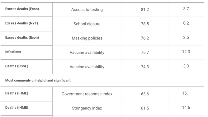Click the 76.2 value cell
Image resolution: width=208 pixels, height=117 pixels.
pyautogui.click(x=145, y=38)
